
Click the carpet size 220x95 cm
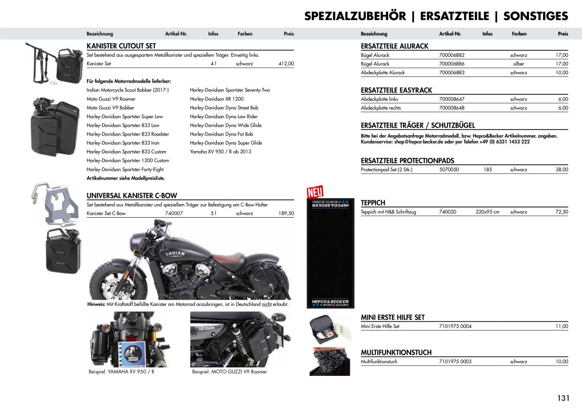click(488, 212)
